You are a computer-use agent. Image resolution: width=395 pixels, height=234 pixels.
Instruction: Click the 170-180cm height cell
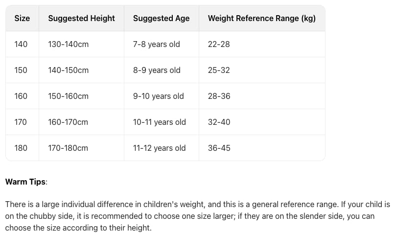(68, 148)
